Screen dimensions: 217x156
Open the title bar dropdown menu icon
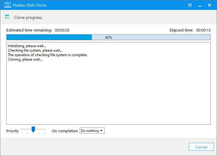click(x=190, y=5)
